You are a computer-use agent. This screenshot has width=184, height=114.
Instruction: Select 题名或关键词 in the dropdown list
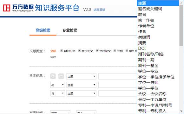click(x=158, y=9)
